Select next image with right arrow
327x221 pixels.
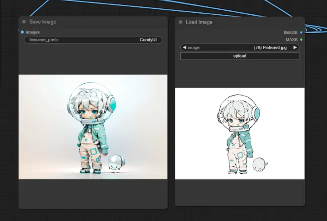click(x=295, y=48)
